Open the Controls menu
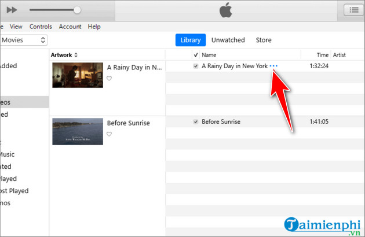 (x=41, y=27)
